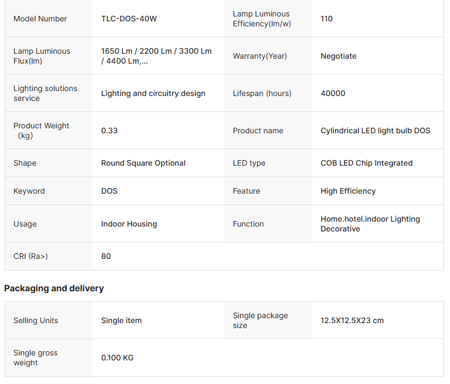Click 'Home.hotel.indoor Lighting Decorative' function text
Viewport: 450px width, 384px height.
370,224
